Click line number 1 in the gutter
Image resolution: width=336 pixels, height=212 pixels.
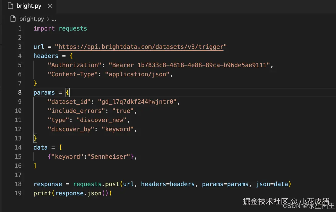(x=20, y=28)
